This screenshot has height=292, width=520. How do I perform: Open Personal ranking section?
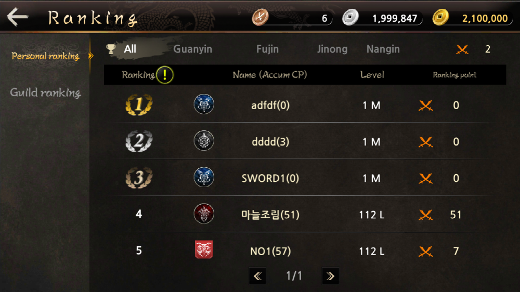coord(45,56)
